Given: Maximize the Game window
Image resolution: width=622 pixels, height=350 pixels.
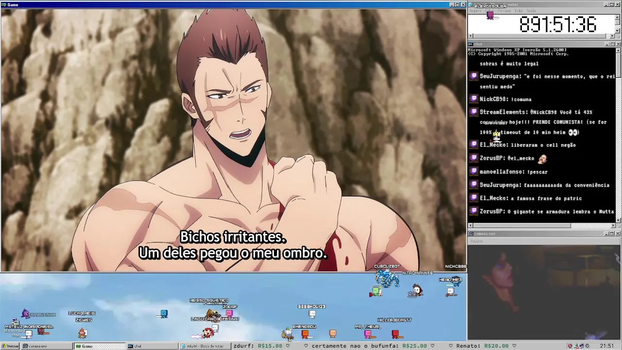Looking at the screenshot, I should (x=457, y=5).
